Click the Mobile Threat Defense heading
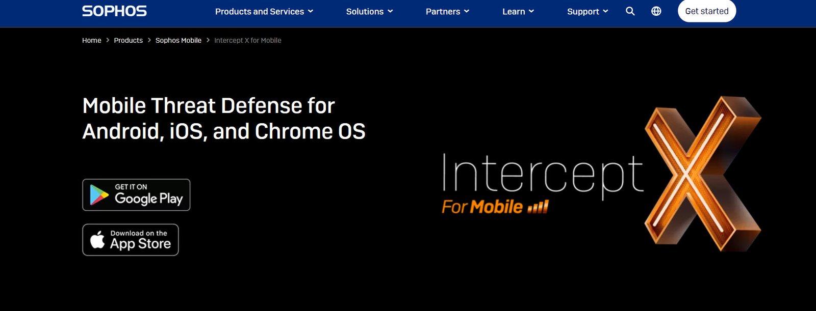816x311 pixels. (224, 119)
